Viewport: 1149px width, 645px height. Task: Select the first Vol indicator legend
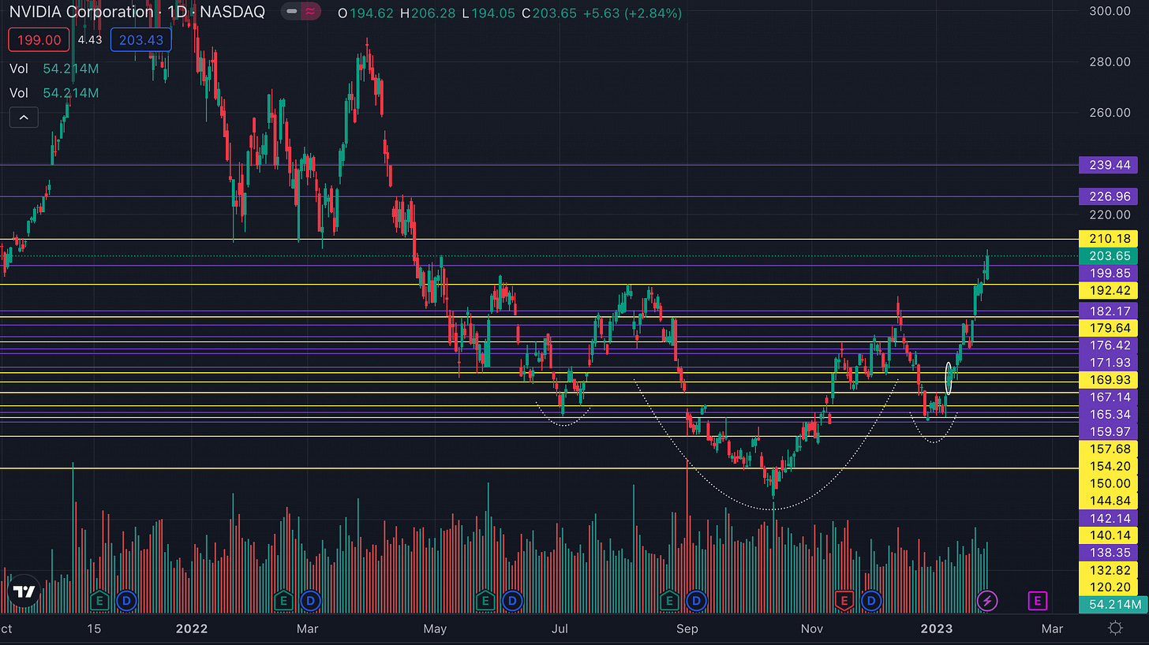pos(54,69)
